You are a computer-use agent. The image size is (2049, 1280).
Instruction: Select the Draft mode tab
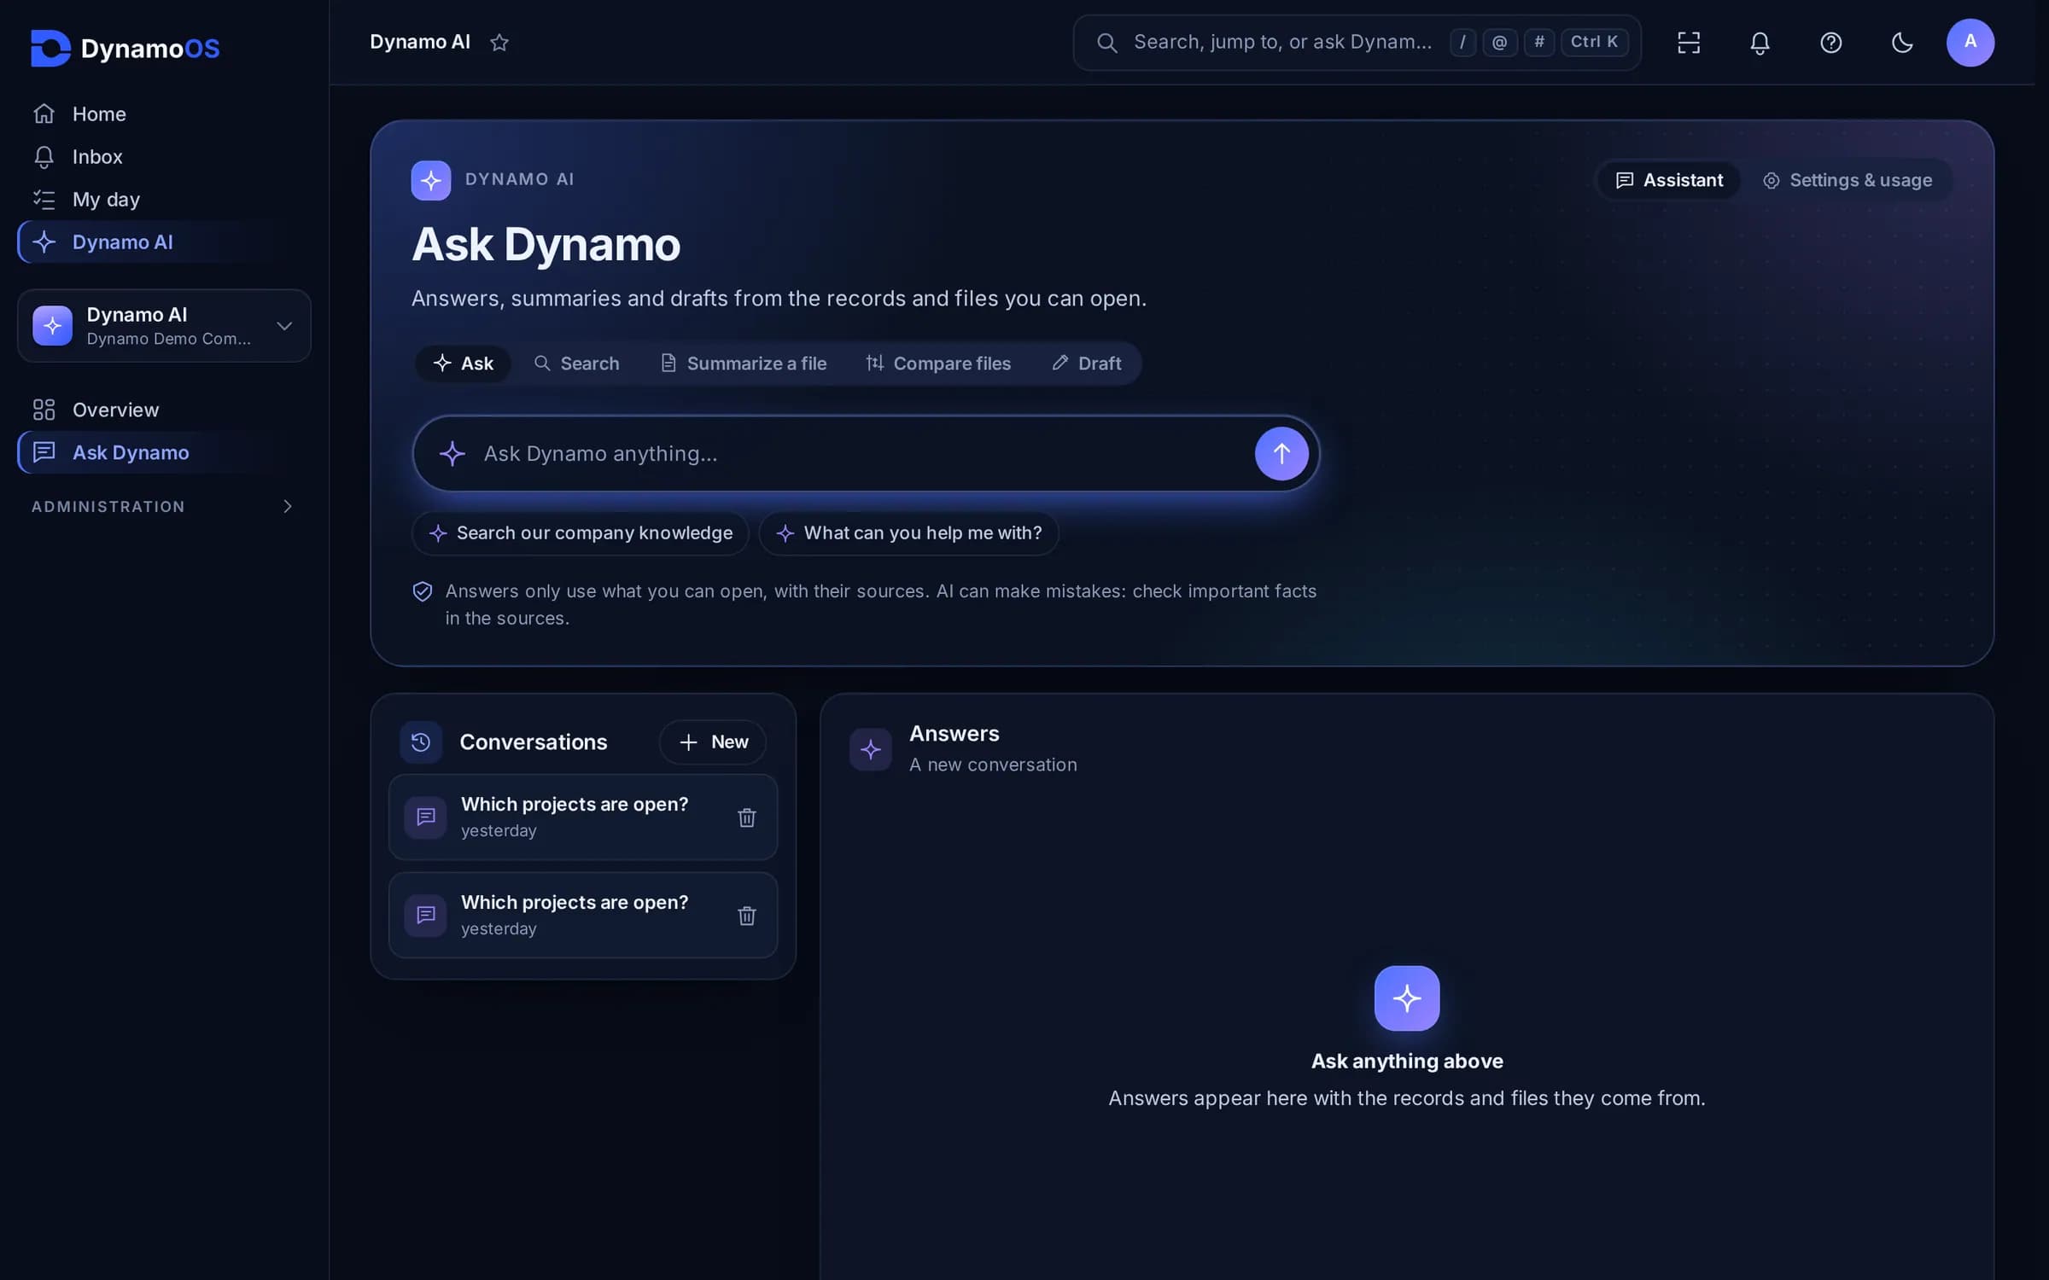(1087, 364)
